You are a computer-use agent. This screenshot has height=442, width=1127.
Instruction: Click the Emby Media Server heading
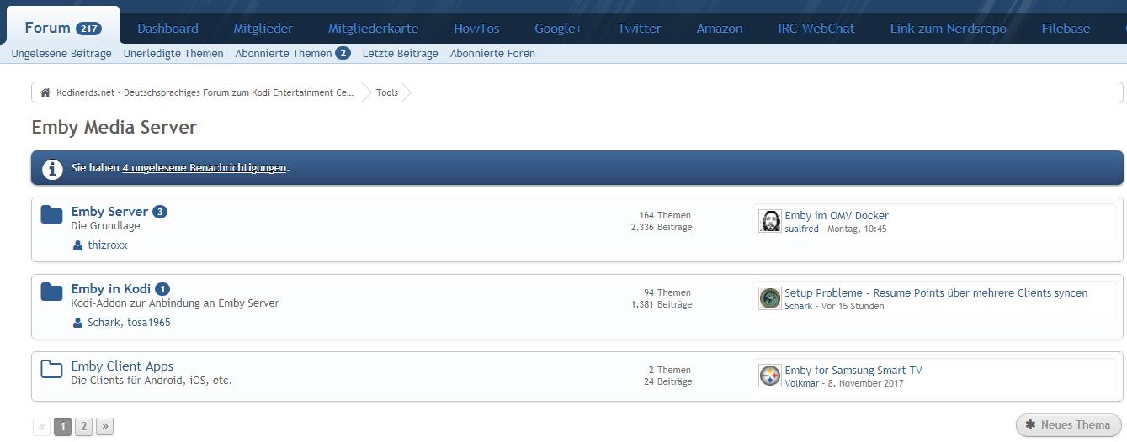point(114,128)
